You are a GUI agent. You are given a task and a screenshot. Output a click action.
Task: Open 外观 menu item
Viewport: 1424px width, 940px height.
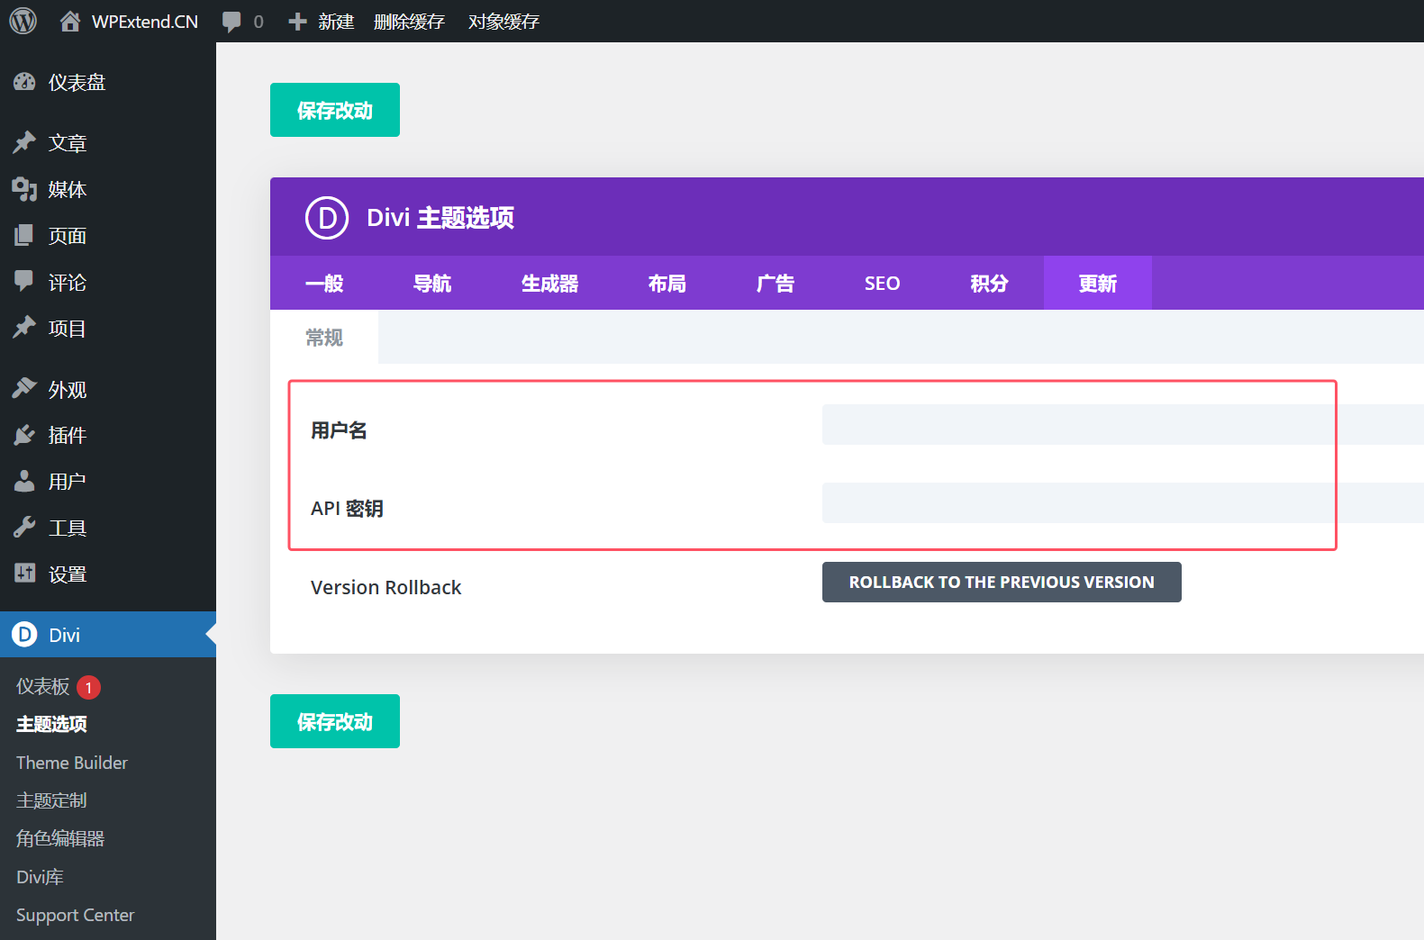[x=68, y=389]
